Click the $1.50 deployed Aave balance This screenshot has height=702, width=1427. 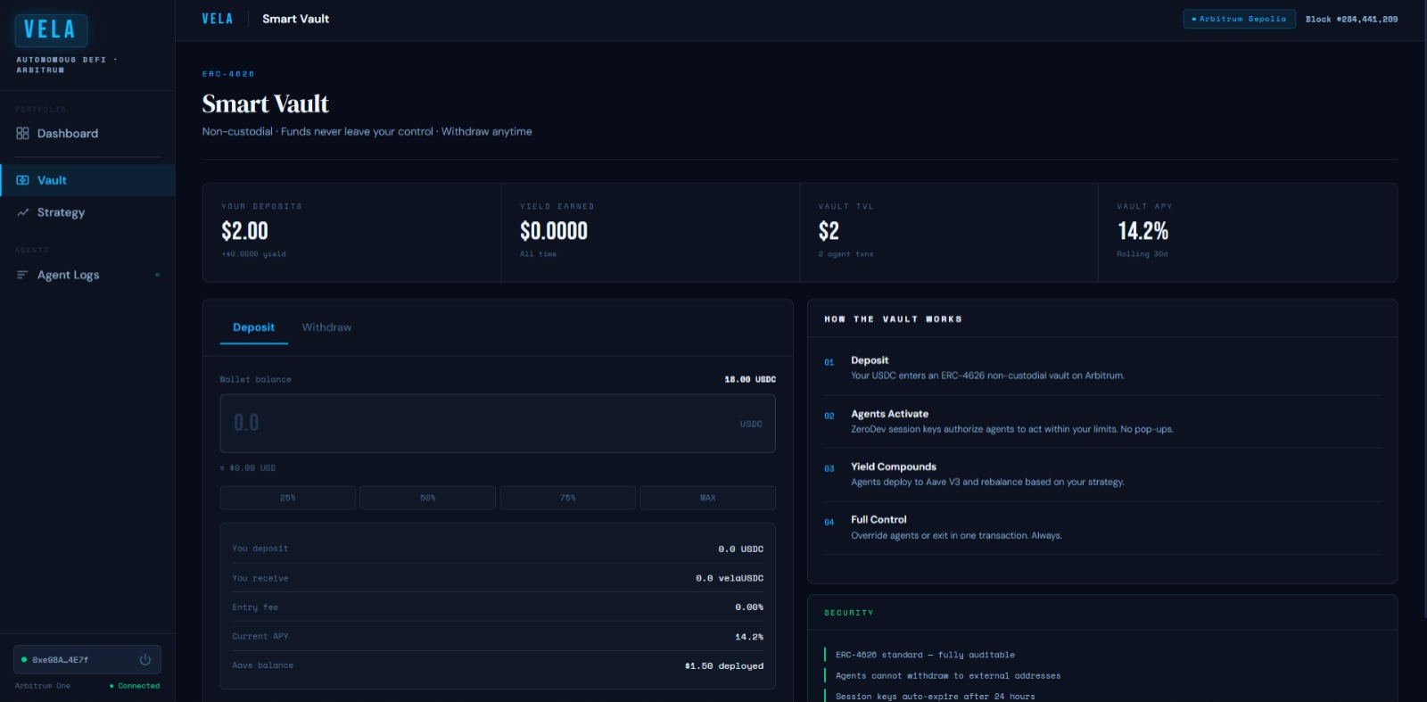(x=724, y=666)
